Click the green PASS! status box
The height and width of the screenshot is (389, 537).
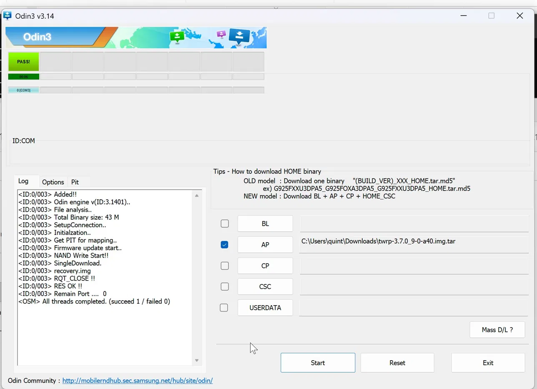pos(24,61)
